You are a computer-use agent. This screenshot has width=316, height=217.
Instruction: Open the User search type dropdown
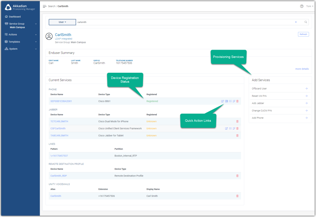click(62, 22)
